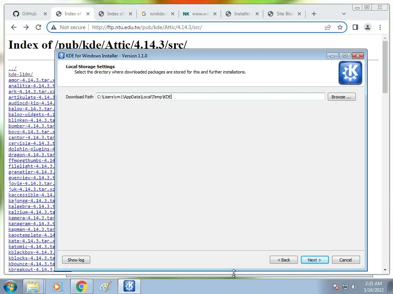Screen dimensions: 393x294
Task: Bookmark this page with the star icon
Action: pyautogui.click(x=340, y=27)
